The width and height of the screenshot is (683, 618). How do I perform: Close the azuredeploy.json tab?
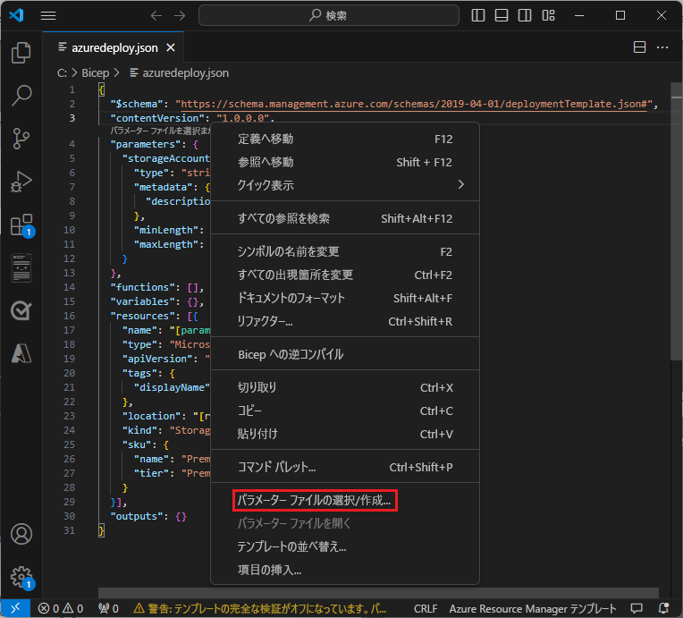coord(171,47)
